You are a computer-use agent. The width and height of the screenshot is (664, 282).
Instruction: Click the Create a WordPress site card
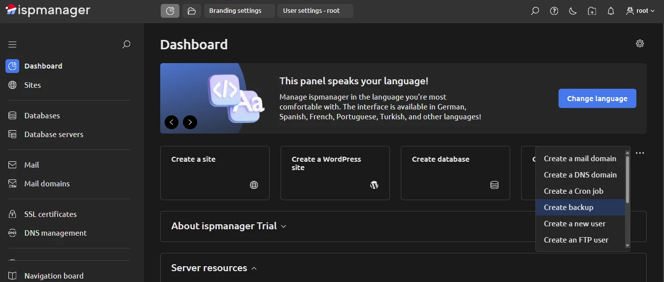click(x=335, y=173)
